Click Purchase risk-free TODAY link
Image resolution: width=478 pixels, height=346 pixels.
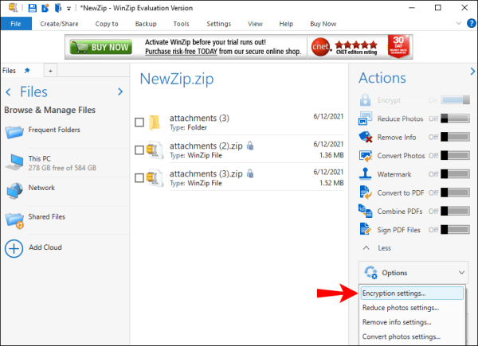pos(181,52)
